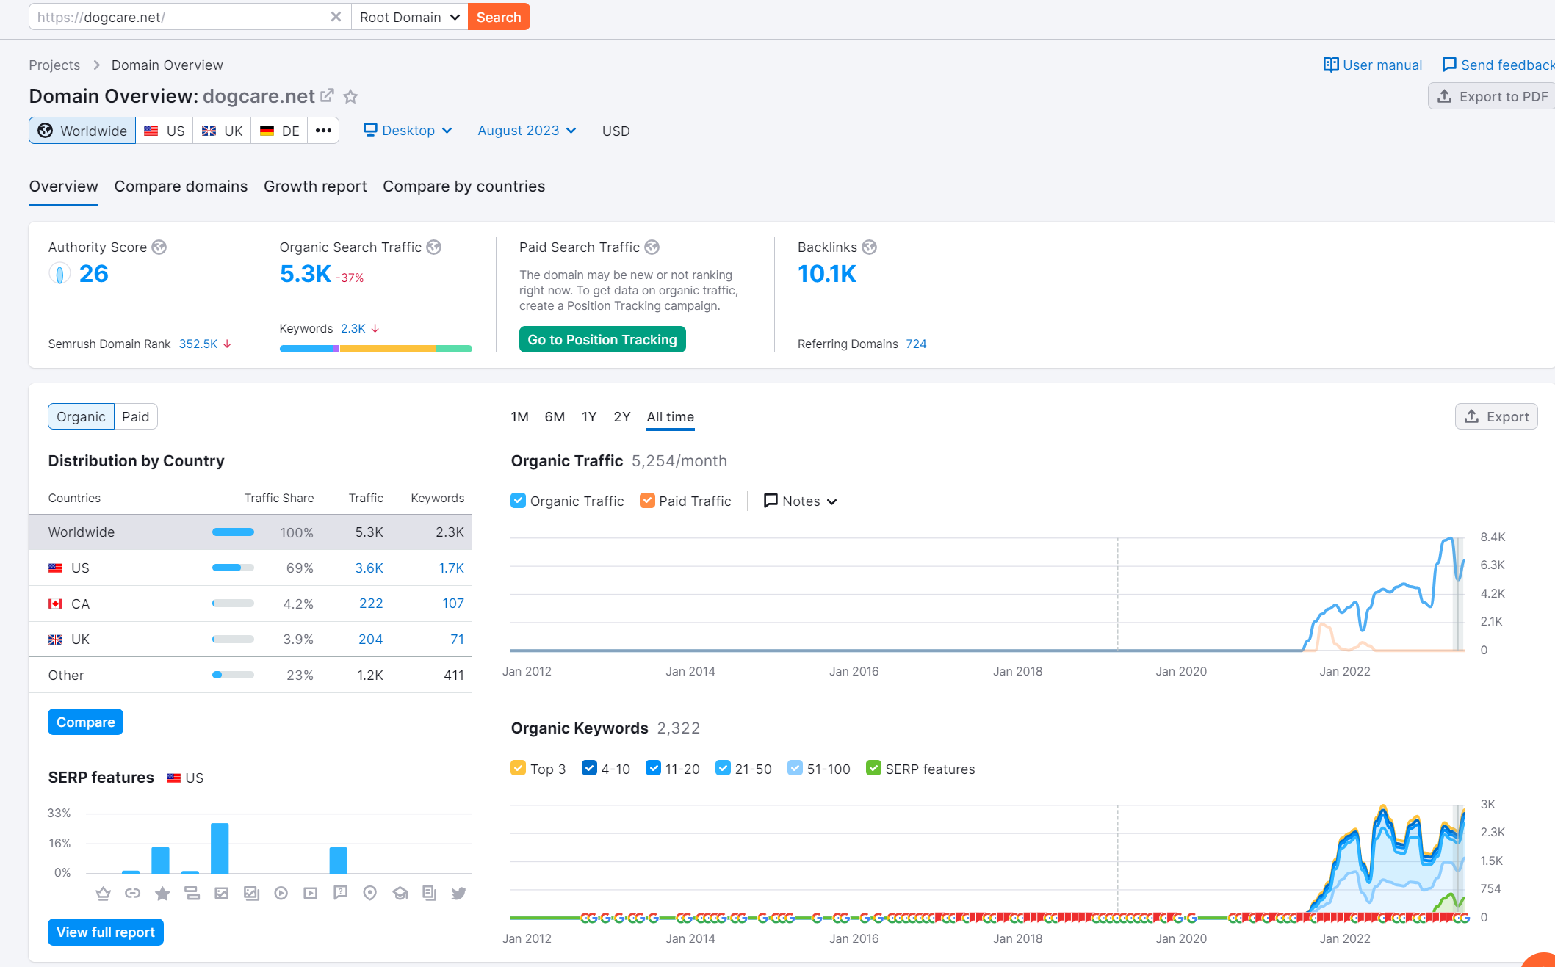Image resolution: width=1555 pixels, height=967 pixels.
Task: Click the keyword distribution color bar
Action: [375, 349]
